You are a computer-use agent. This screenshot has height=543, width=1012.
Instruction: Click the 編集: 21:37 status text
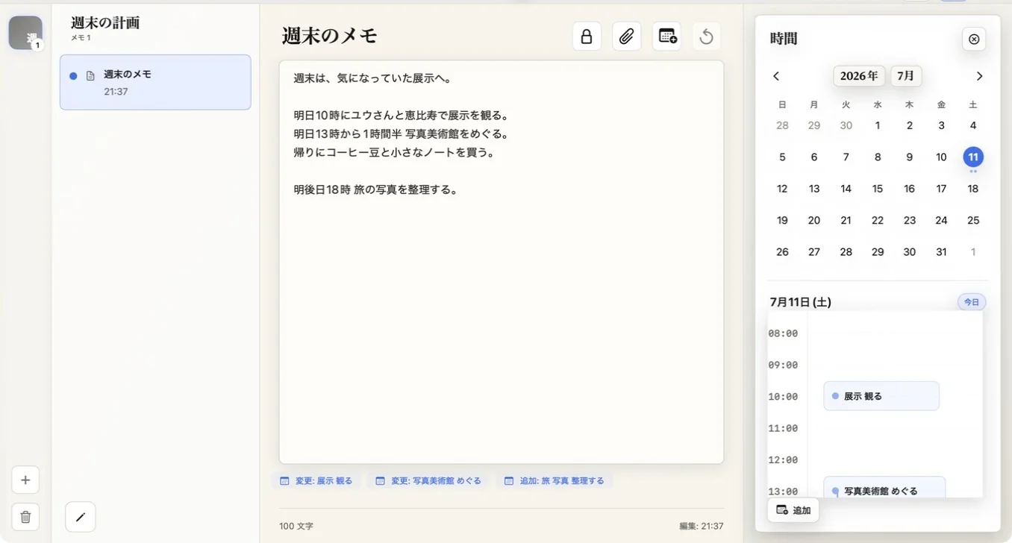[702, 526]
